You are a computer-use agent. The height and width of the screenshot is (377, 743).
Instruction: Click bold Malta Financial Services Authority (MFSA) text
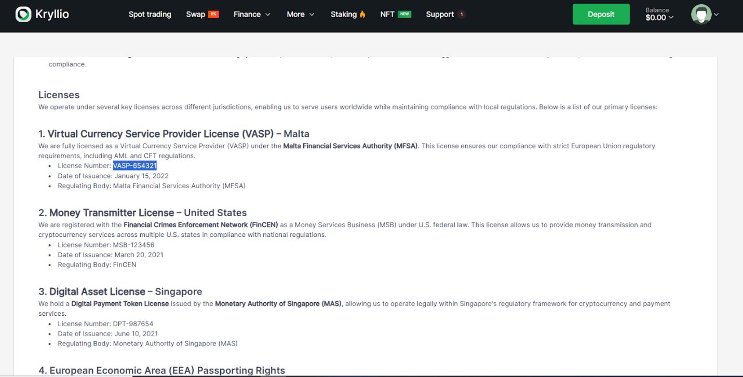point(350,146)
